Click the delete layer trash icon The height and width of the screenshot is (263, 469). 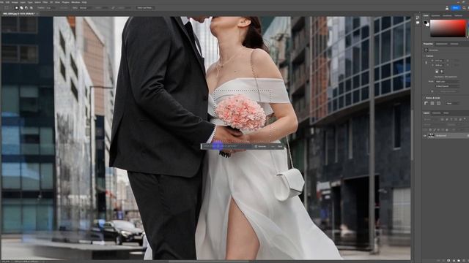point(468,261)
